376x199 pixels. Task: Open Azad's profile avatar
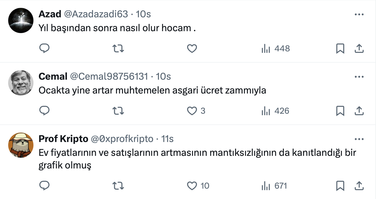pyautogui.click(x=21, y=20)
